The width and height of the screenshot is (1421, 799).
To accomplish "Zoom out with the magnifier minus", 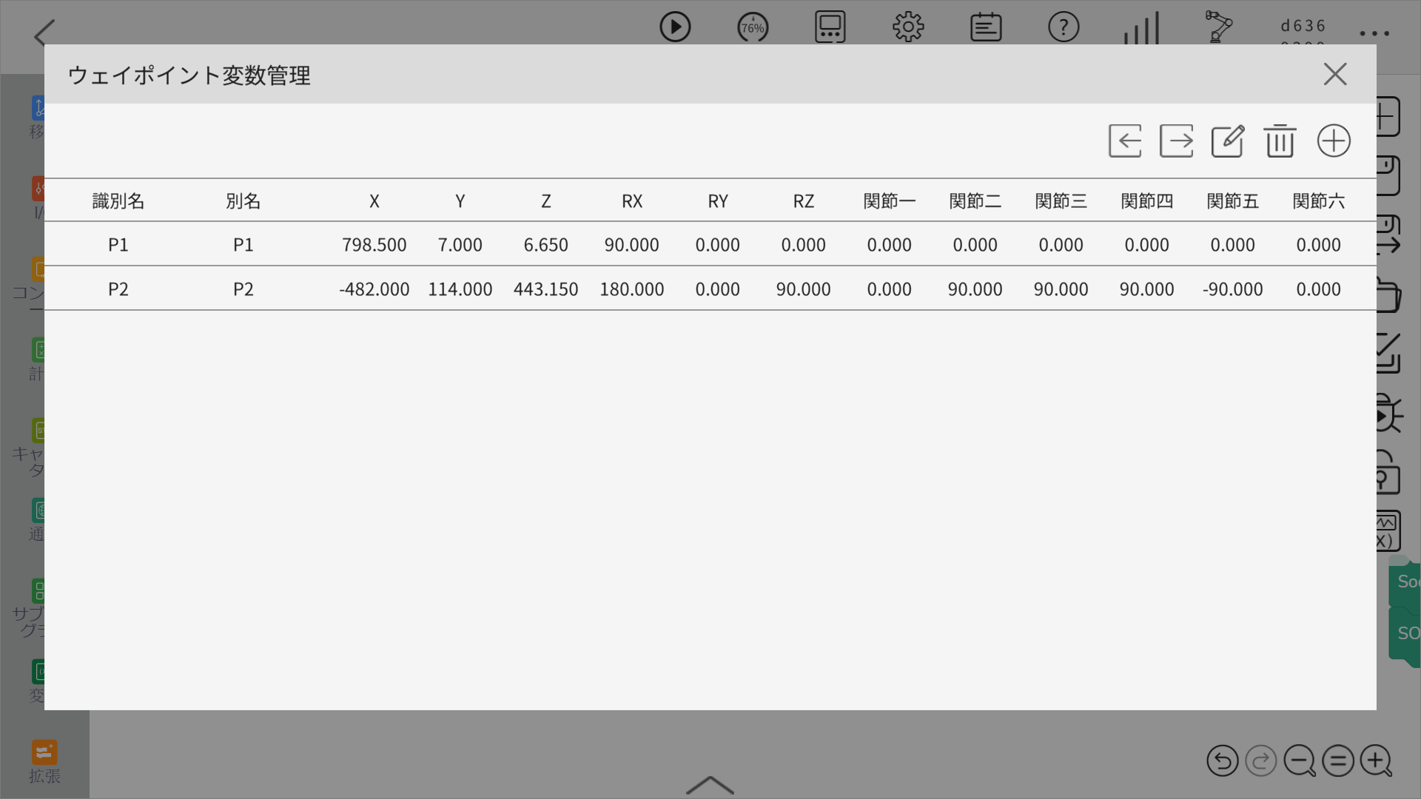I will 1299,761.
